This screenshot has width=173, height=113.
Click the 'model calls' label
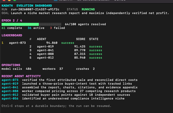point(12,69)
